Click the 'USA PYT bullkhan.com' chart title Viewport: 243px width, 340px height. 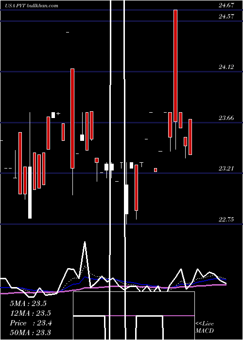[32, 5]
